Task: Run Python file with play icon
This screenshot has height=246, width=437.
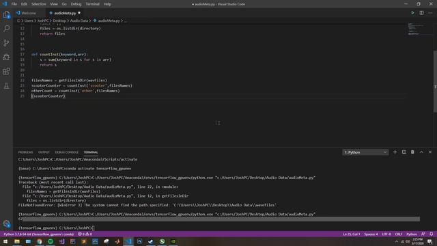Action: tap(412, 13)
